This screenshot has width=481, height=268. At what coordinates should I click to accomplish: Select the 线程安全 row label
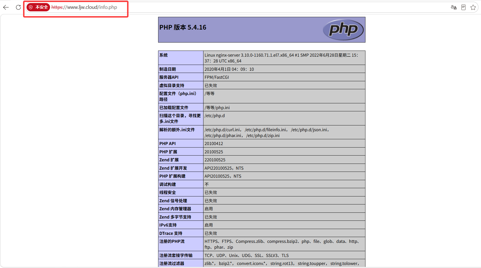[x=168, y=193]
